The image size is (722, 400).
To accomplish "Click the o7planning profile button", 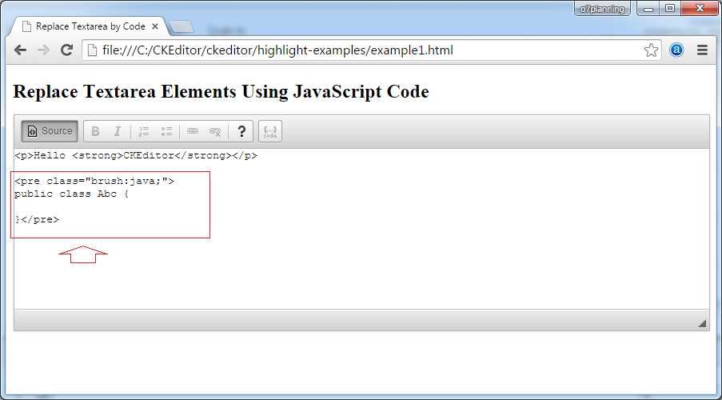I will point(602,9).
